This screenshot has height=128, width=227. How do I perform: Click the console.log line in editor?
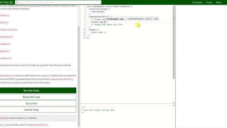[x=99, y=22]
